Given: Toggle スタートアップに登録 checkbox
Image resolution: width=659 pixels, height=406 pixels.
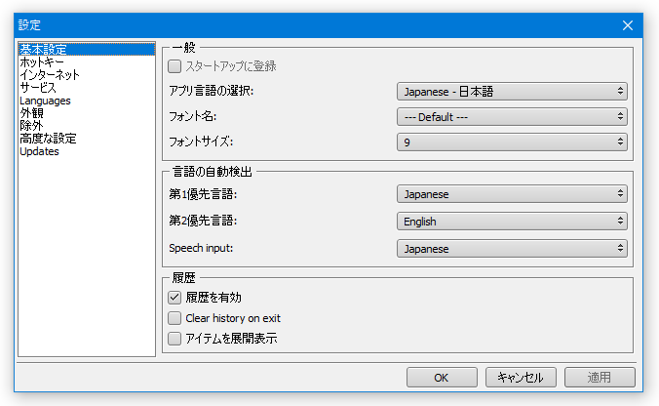Looking at the screenshot, I should [x=174, y=66].
